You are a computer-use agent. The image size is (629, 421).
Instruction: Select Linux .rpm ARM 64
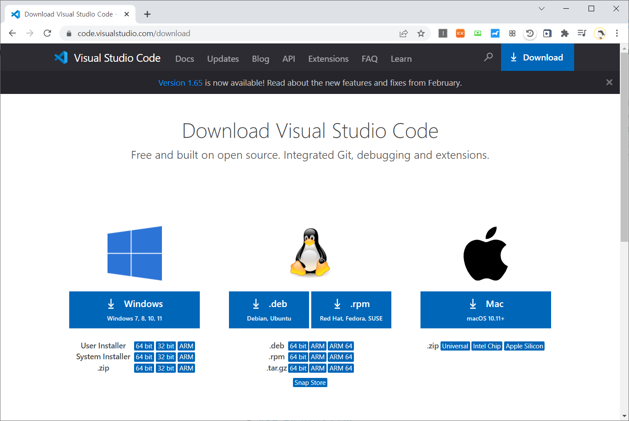[x=341, y=357]
